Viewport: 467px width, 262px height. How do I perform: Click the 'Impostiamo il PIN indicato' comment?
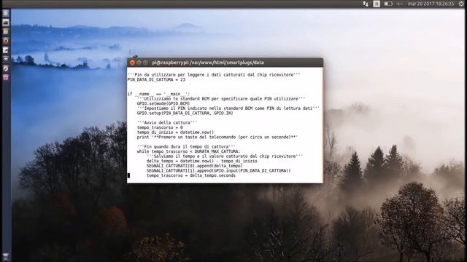click(x=228, y=108)
